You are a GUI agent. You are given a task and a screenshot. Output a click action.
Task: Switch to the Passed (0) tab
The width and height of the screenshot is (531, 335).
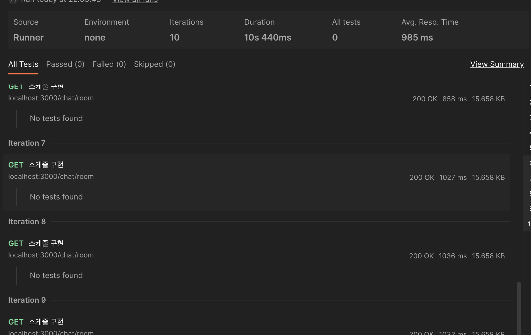[x=65, y=64]
